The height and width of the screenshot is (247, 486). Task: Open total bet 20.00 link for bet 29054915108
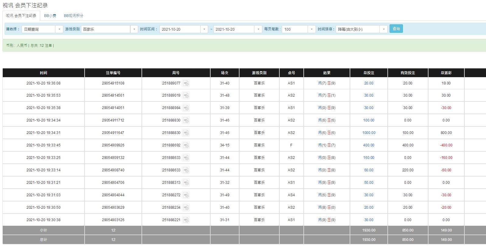(x=369, y=83)
